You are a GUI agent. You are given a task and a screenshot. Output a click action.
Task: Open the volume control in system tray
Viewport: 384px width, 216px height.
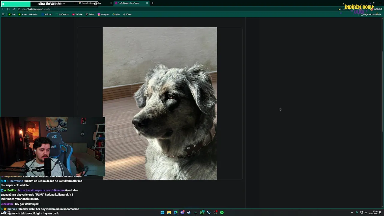[x=365, y=212]
